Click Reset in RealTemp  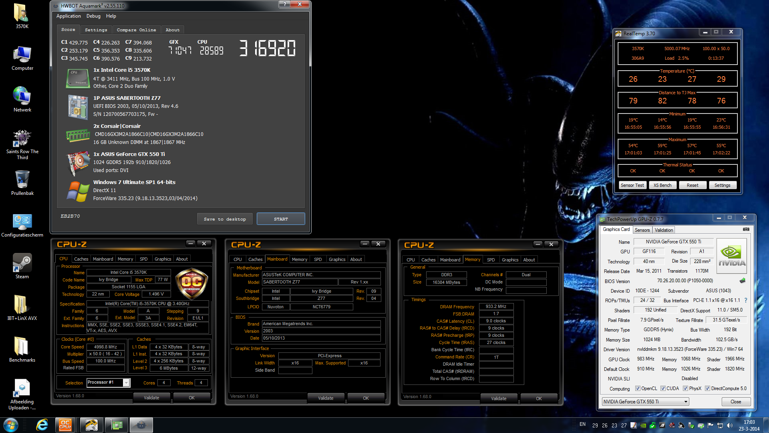coord(693,185)
